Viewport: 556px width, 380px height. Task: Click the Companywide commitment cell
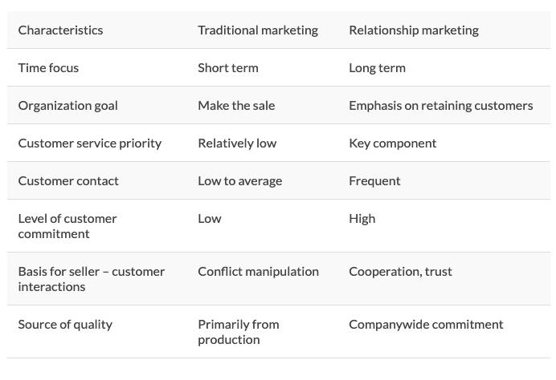pos(426,325)
